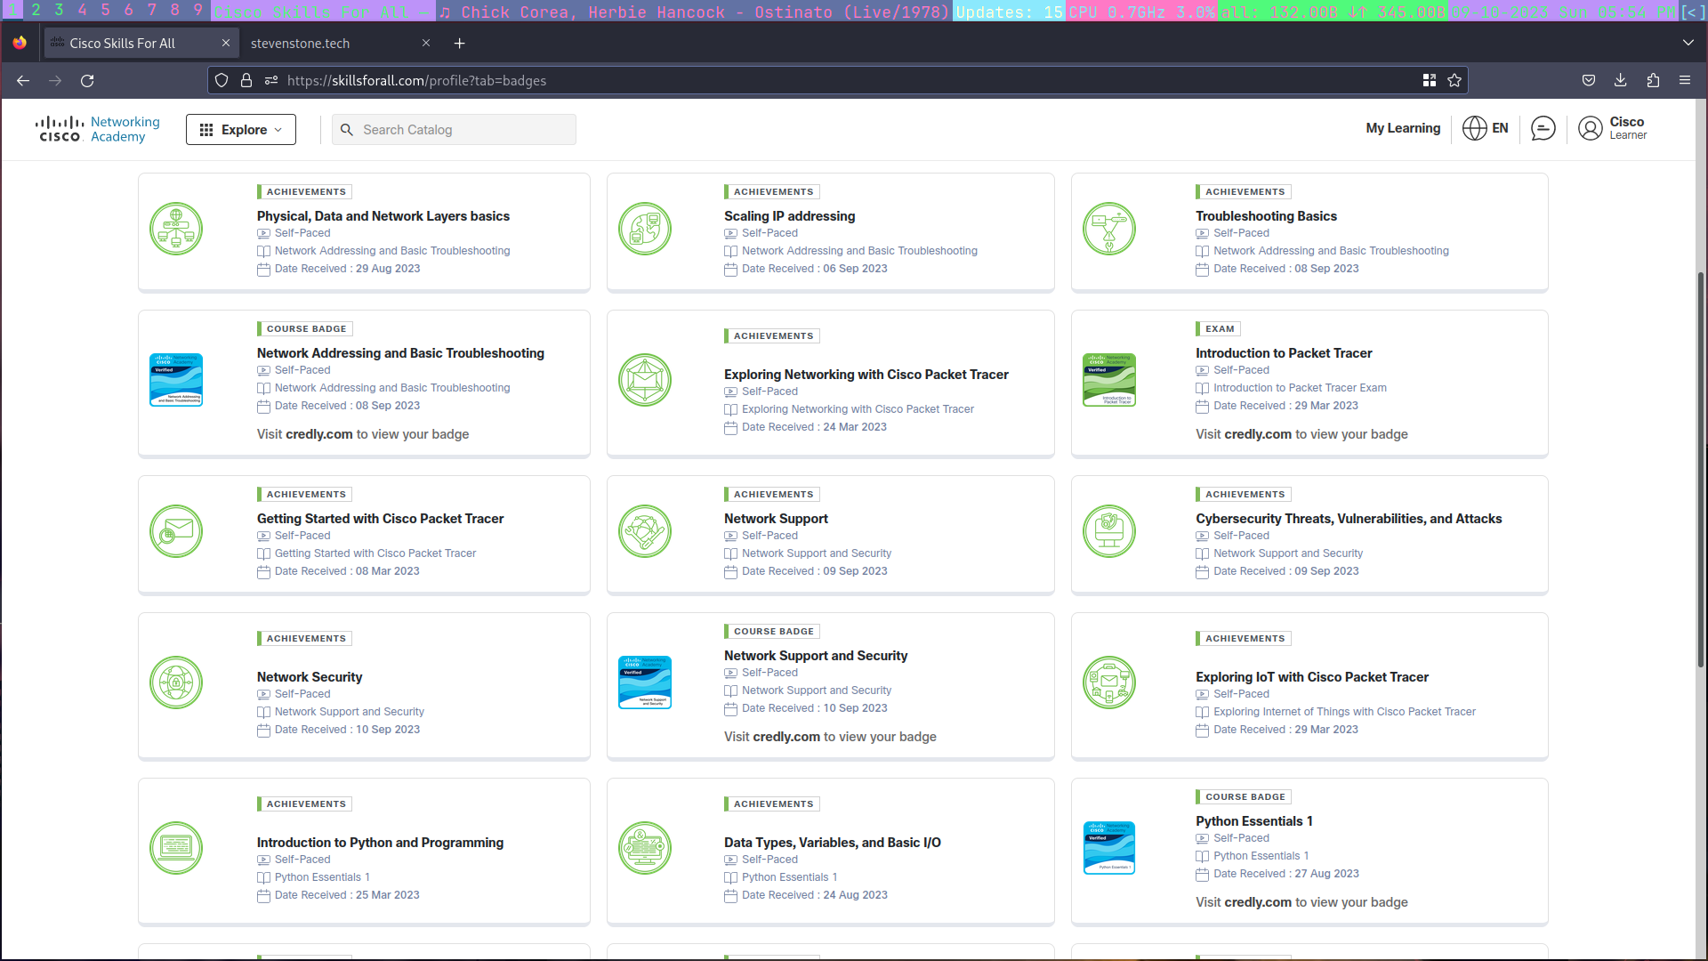This screenshot has width=1708, height=961.
Task: Click the CPU usage status bar block
Action: click(x=1141, y=12)
